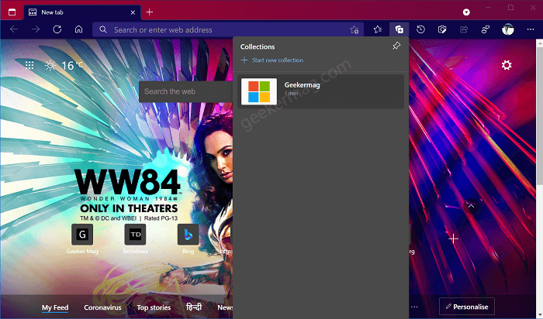Refresh the current page
The image size is (543, 319).
click(x=57, y=29)
